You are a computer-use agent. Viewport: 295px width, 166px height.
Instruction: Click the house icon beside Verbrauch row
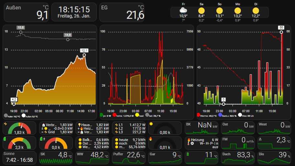43,125
